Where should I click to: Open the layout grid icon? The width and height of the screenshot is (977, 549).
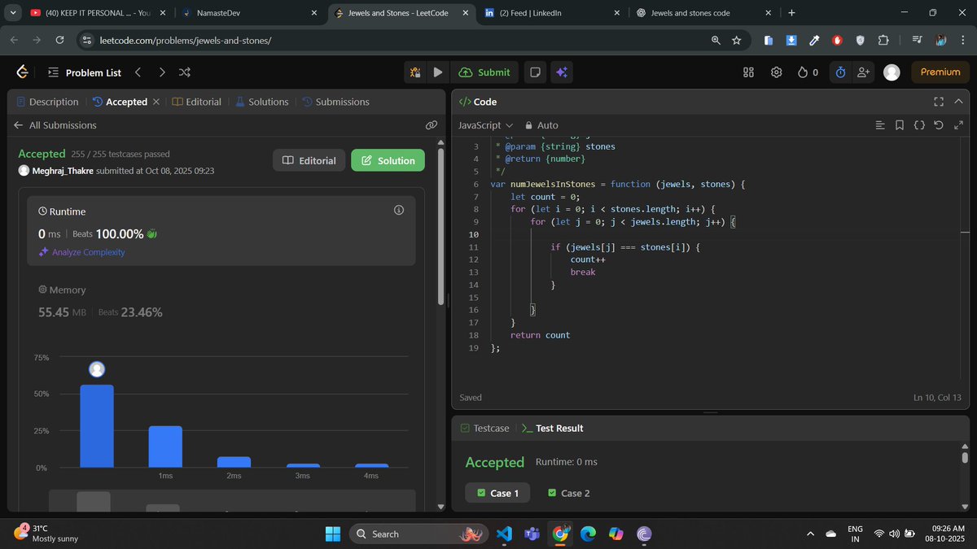point(749,72)
